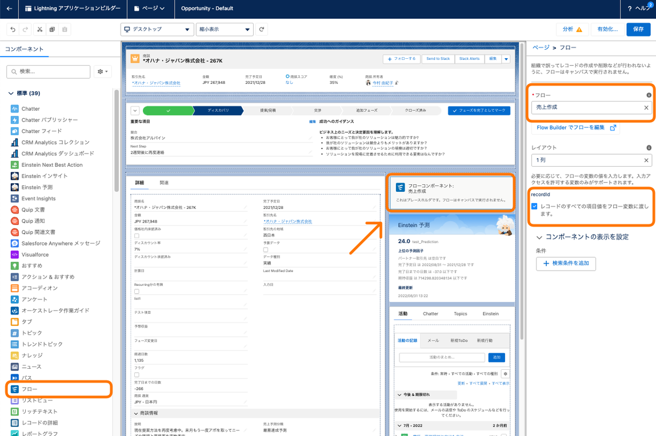
Task: Collapse the 商談情報 section
Action: pos(136,413)
